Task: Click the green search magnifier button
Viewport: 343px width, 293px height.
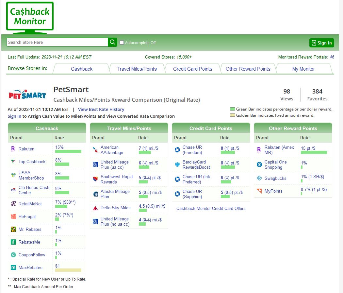Action: pyautogui.click(x=112, y=42)
